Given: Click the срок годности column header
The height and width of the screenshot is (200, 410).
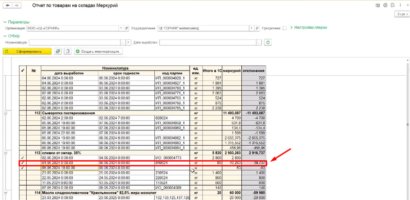Looking at the screenshot, I should (126, 73).
